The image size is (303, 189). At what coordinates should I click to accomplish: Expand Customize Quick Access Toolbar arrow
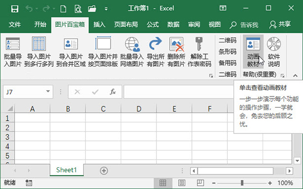click(x=106, y=9)
